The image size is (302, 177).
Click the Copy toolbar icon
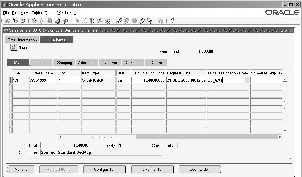(x=84, y=21)
